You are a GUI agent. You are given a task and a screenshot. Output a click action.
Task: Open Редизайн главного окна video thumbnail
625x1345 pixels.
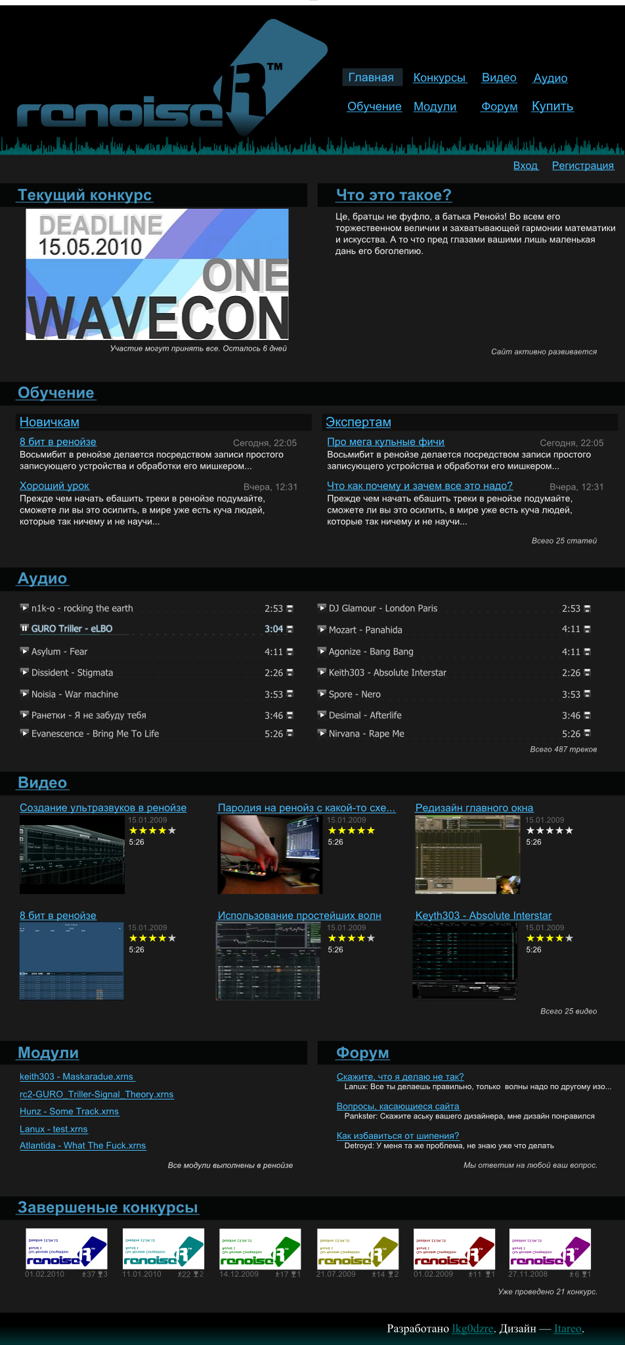coord(468,855)
